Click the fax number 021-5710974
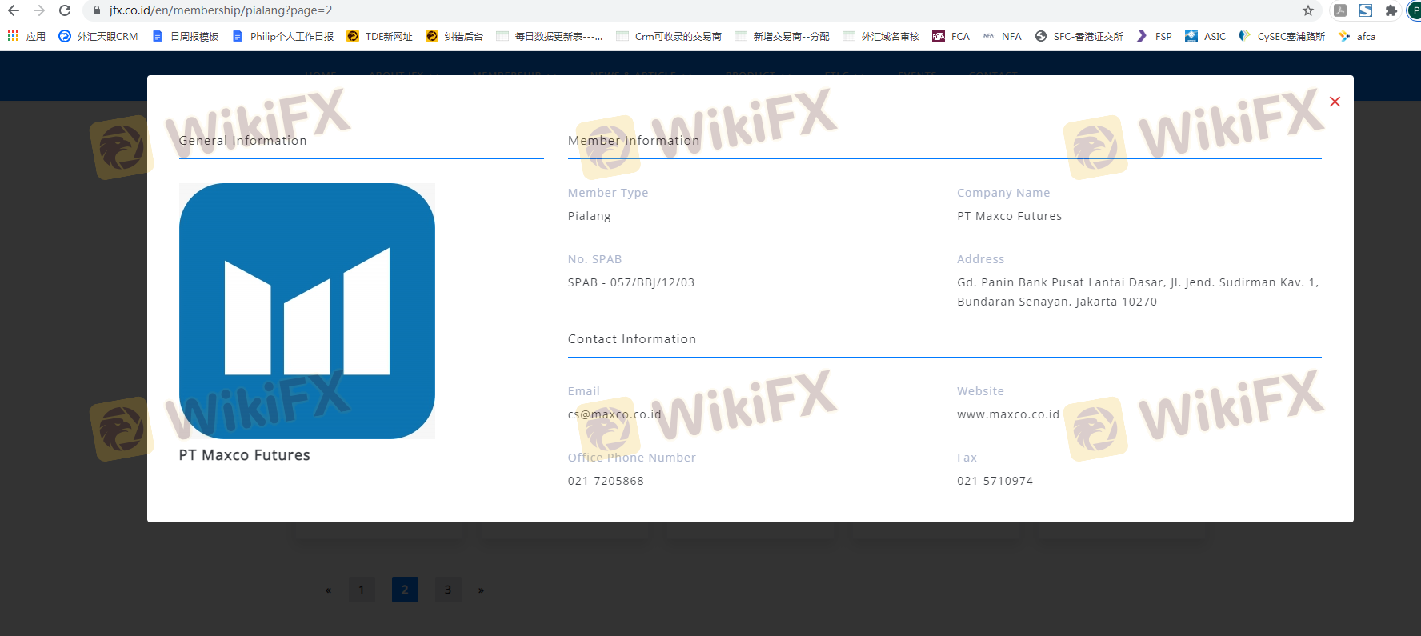 tap(995, 481)
